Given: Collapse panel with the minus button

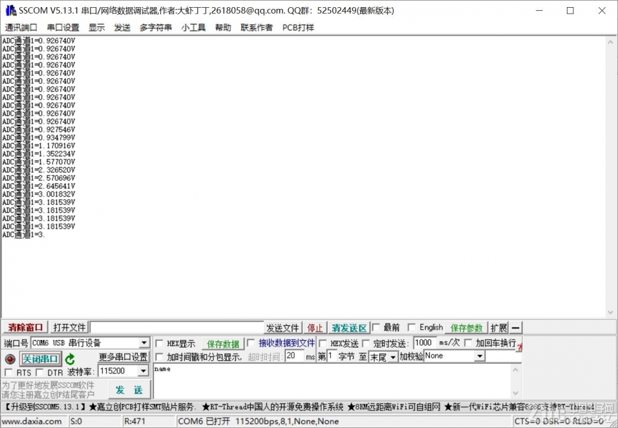Looking at the screenshot, I should 516,328.
